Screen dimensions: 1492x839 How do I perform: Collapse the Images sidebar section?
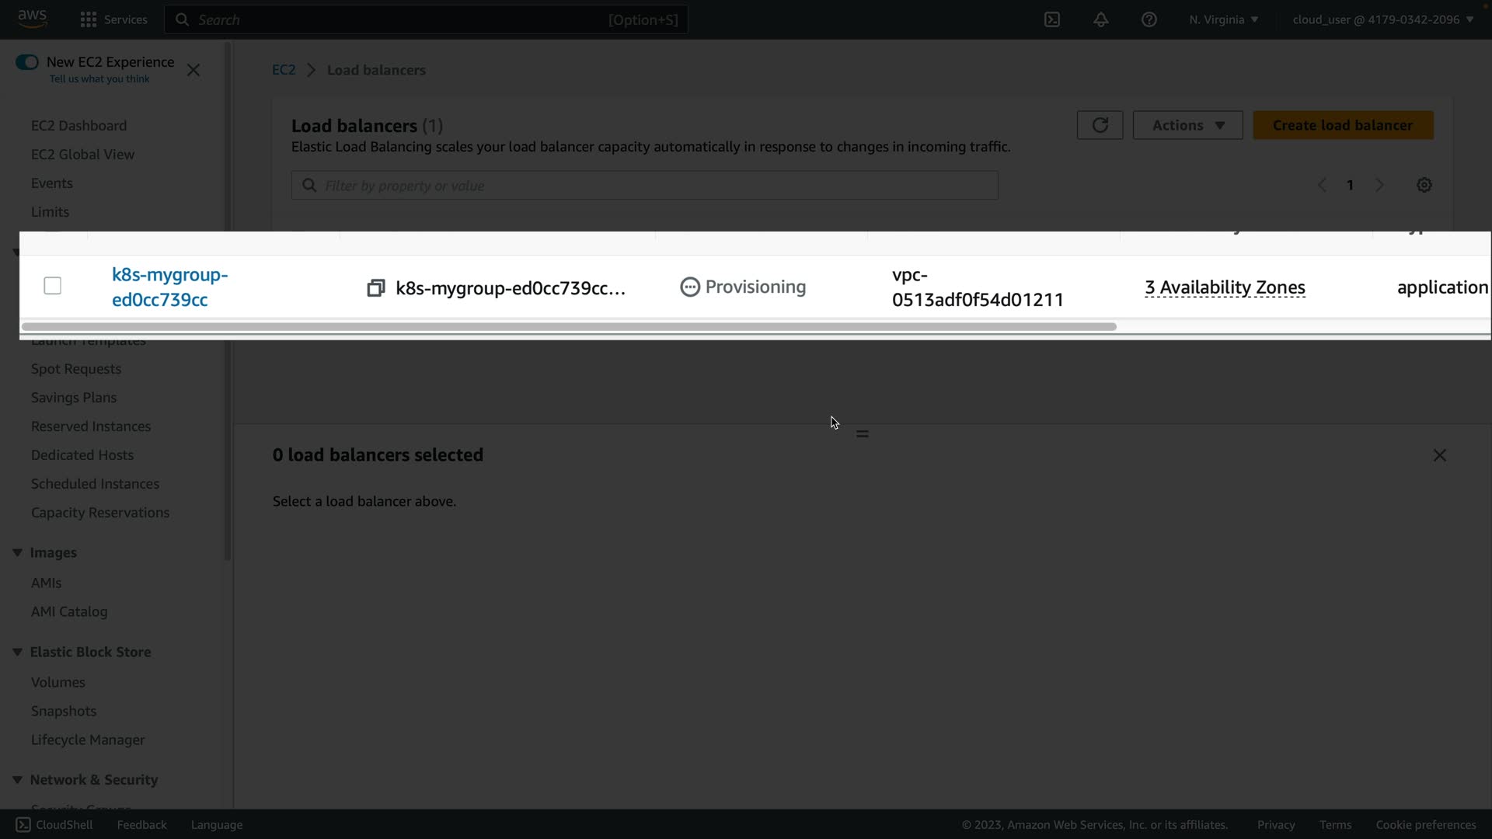[17, 552]
